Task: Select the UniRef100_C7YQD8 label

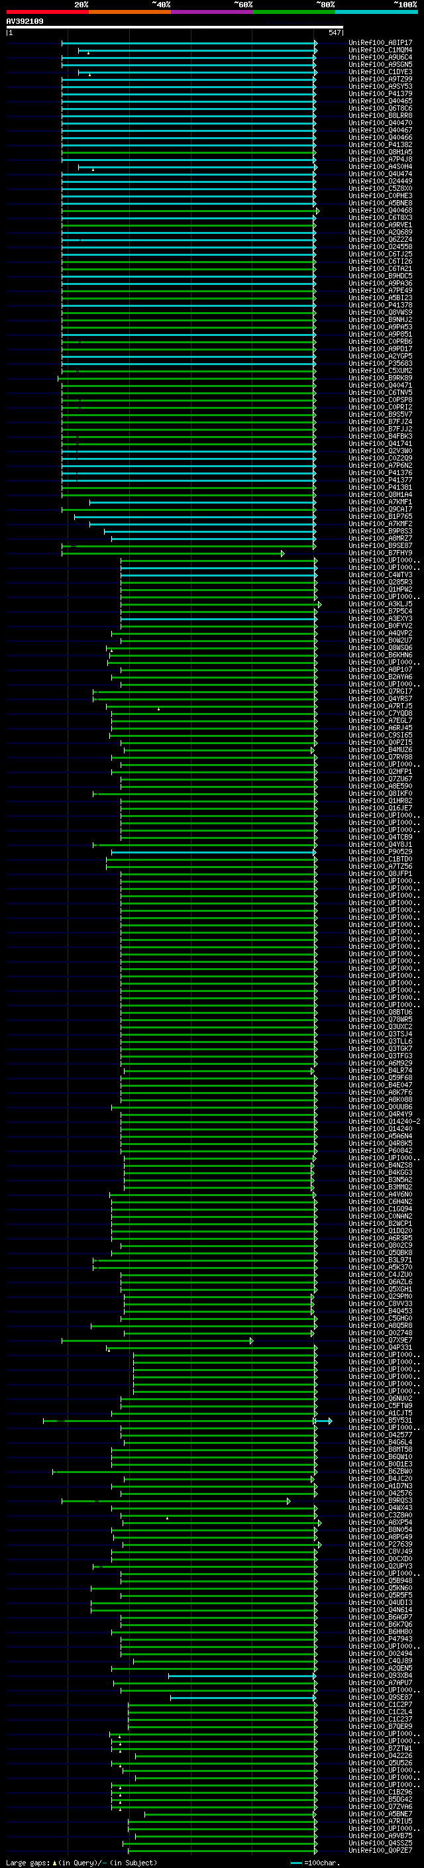Action: (380, 713)
